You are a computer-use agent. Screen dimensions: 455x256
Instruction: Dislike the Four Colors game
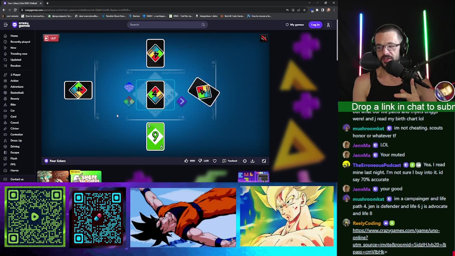pyautogui.click(x=203, y=161)
